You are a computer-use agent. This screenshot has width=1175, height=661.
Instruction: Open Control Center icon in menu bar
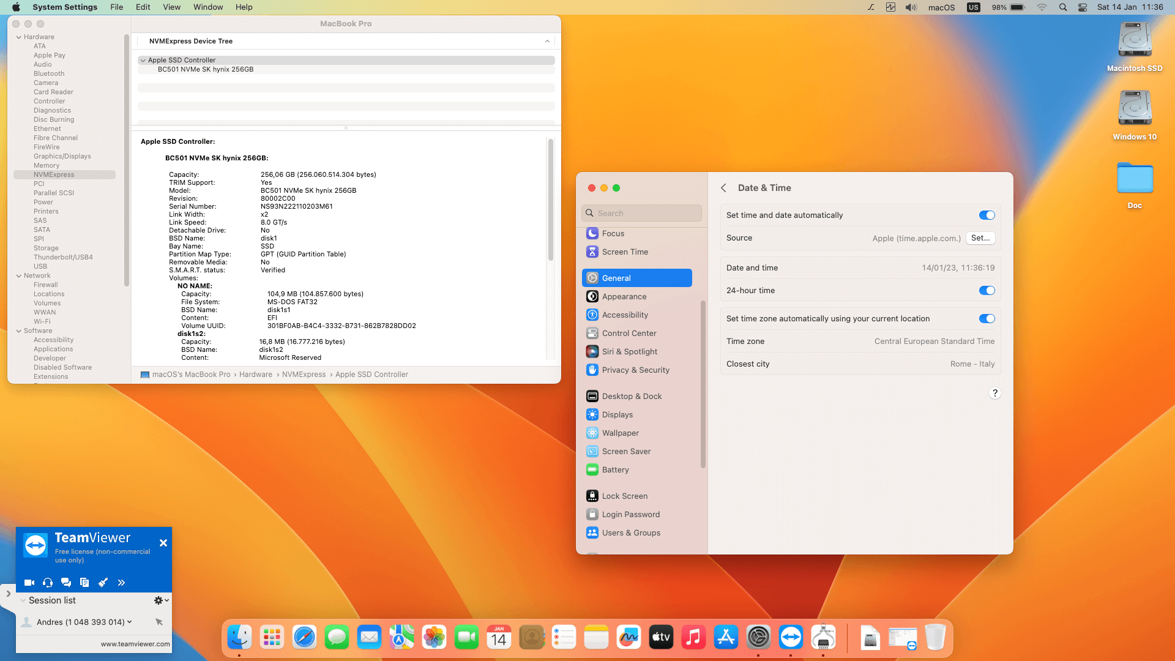pos(1083,7)
